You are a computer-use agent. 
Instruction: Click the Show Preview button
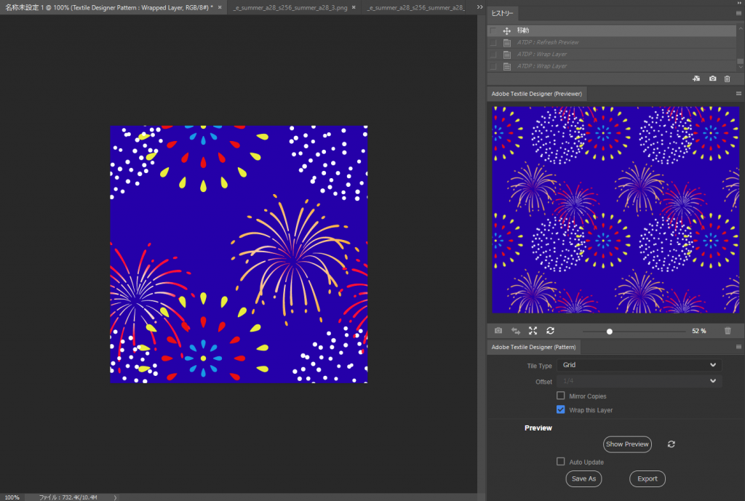pos(627,444)
